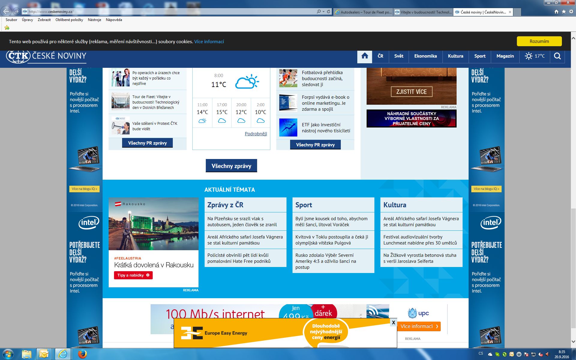Open ETF jako investiční nástroj article
576x360 pixels.
pyautogui.click(x=326, y=128)
